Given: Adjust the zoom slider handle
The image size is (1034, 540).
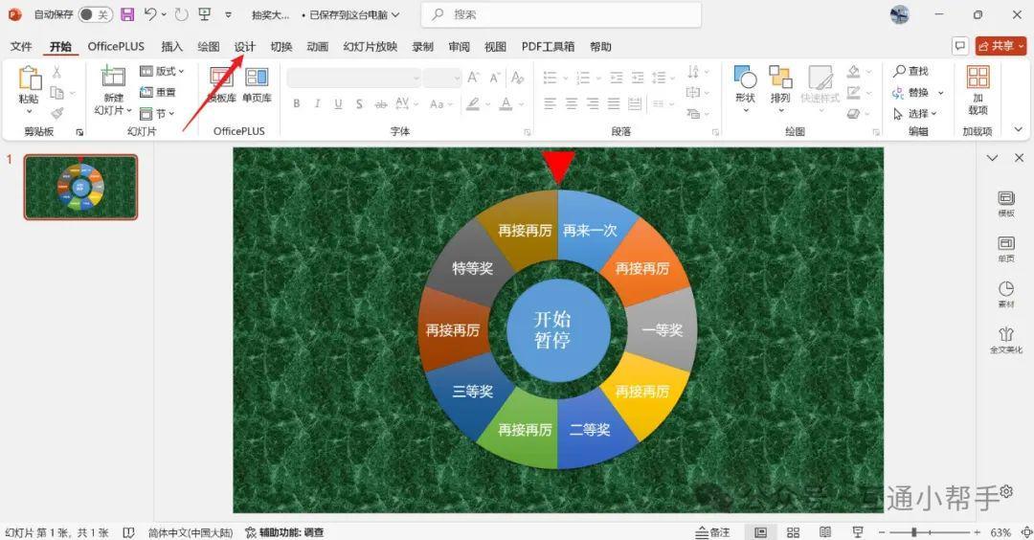Looking at the screenshot, I should (914, 532).
